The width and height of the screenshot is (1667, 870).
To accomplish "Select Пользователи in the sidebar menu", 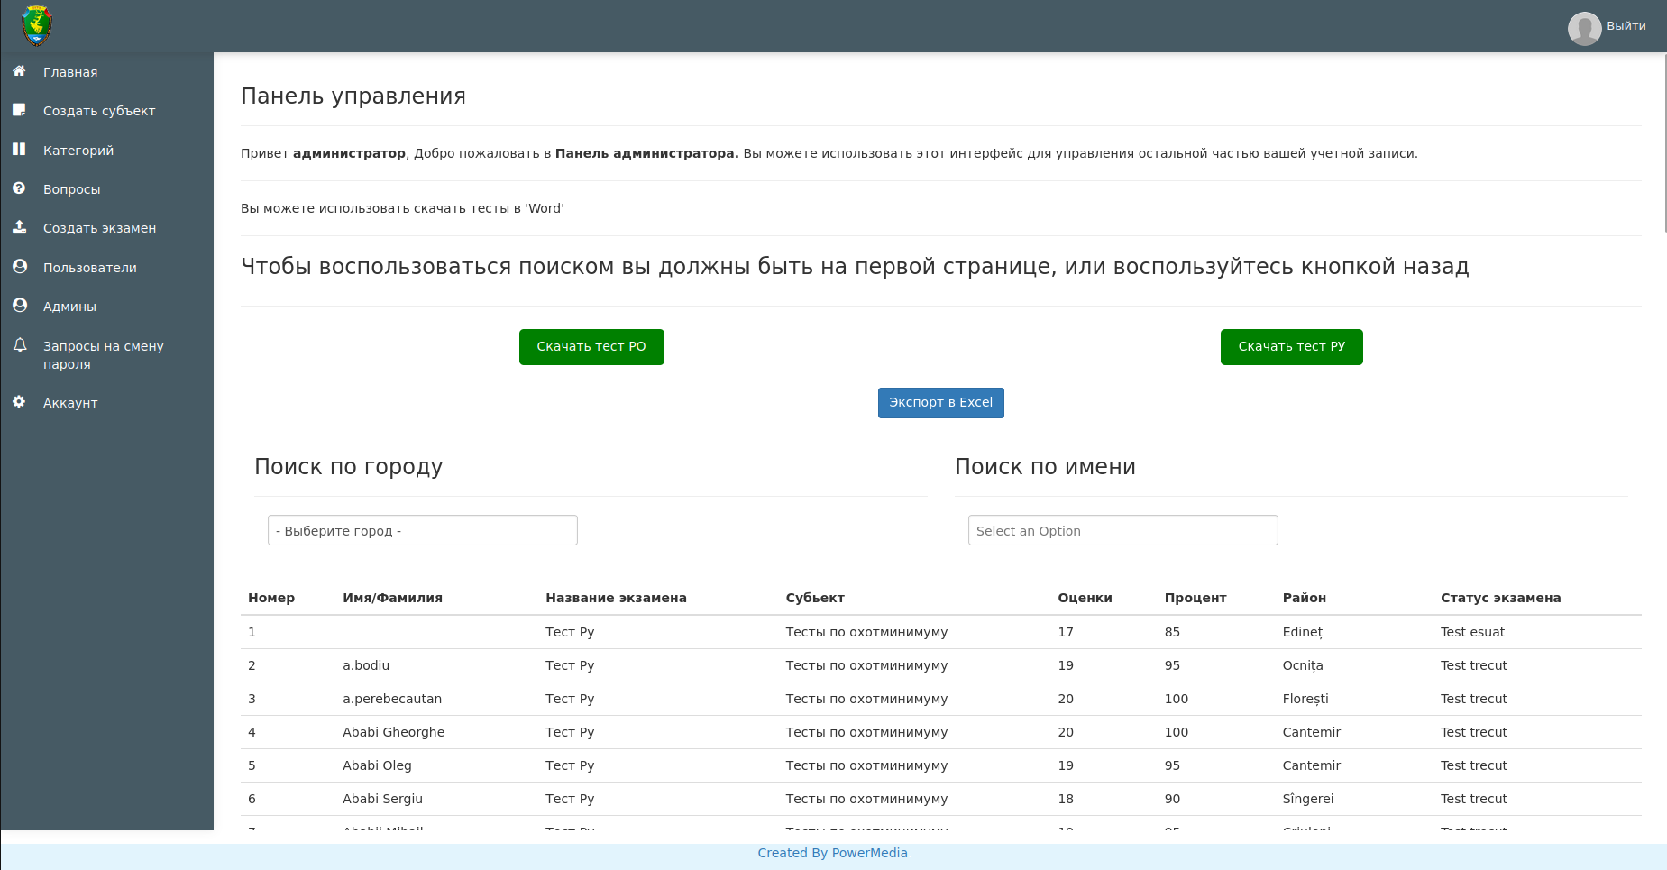I will (89, 267).
